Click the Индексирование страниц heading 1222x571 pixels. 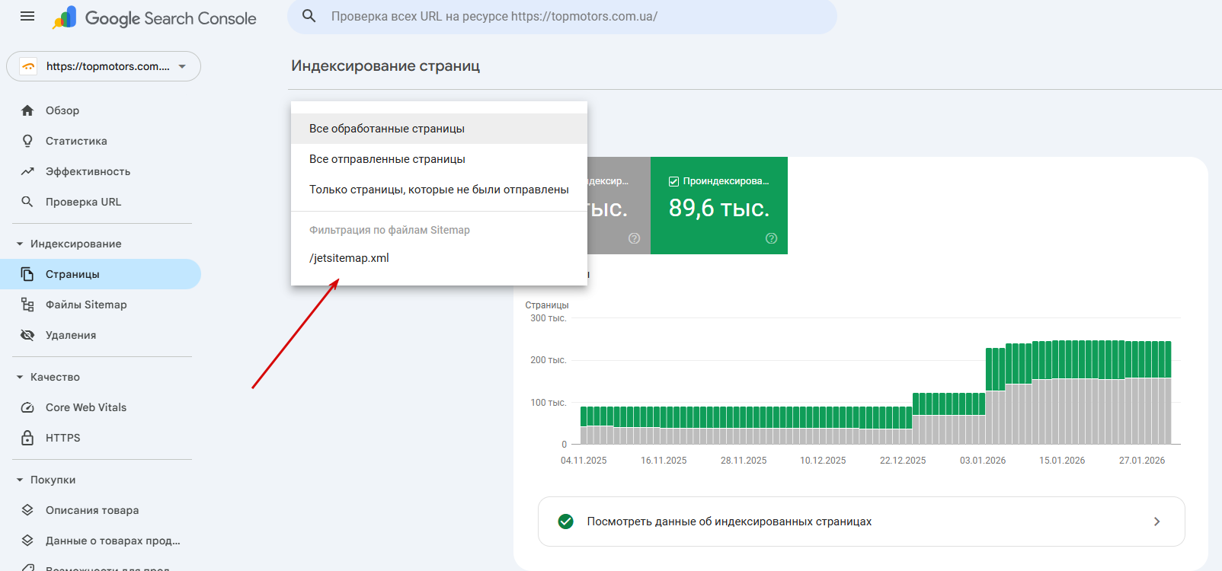coord(385,65)
